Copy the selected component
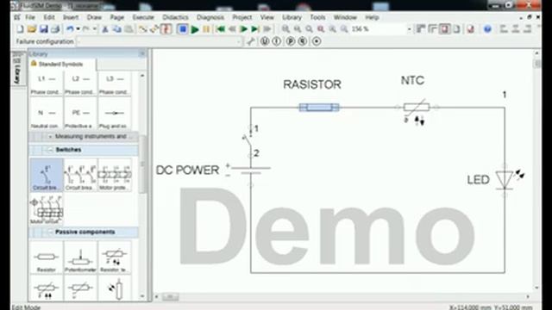Screen dimensions: 552x310 coord(117,29)
